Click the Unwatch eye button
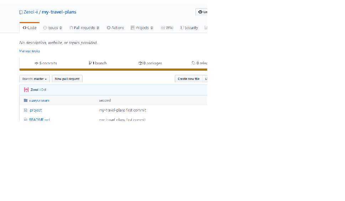The height and width of the screenshot is (201, 345). pos(202,12)
